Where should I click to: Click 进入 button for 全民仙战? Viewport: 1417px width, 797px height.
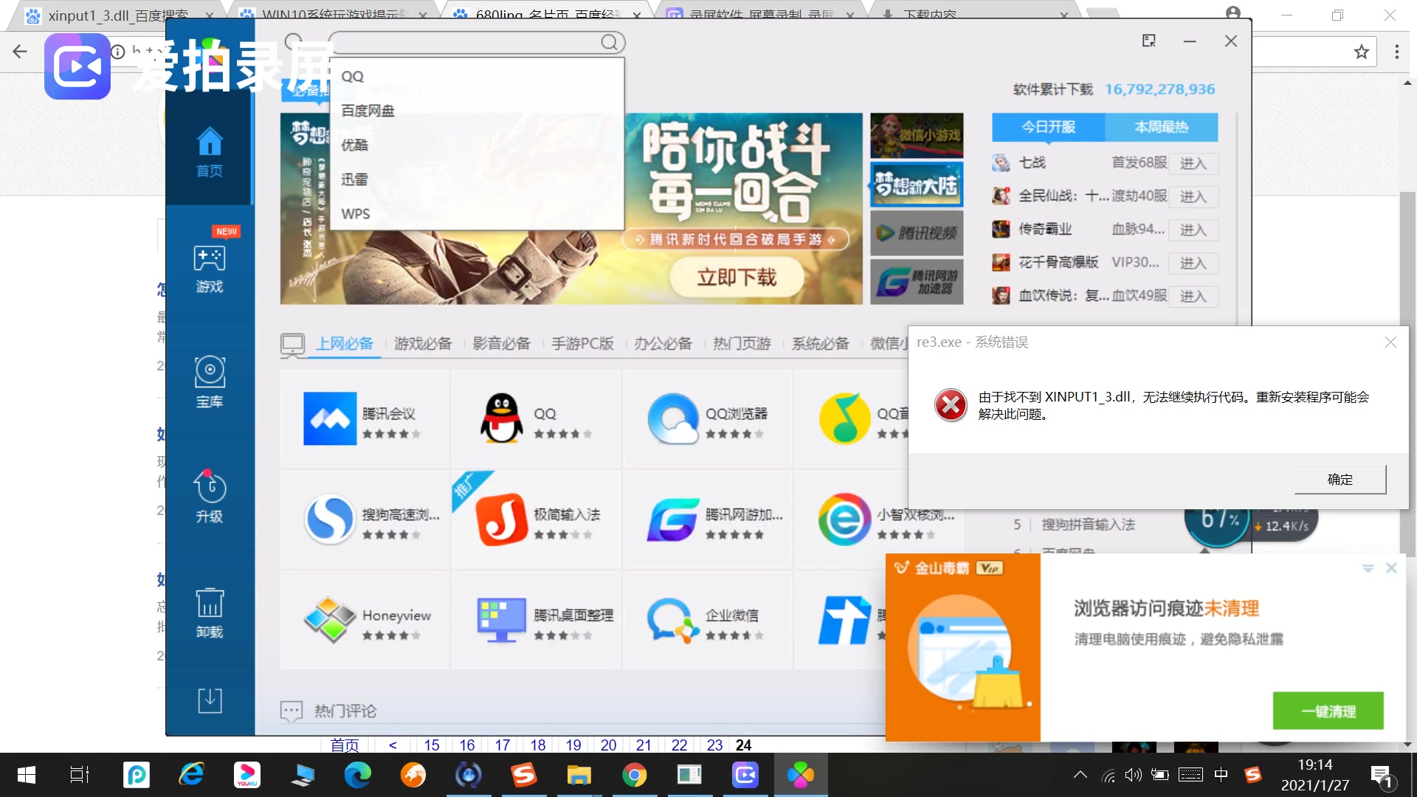[x=1193, y=196]
